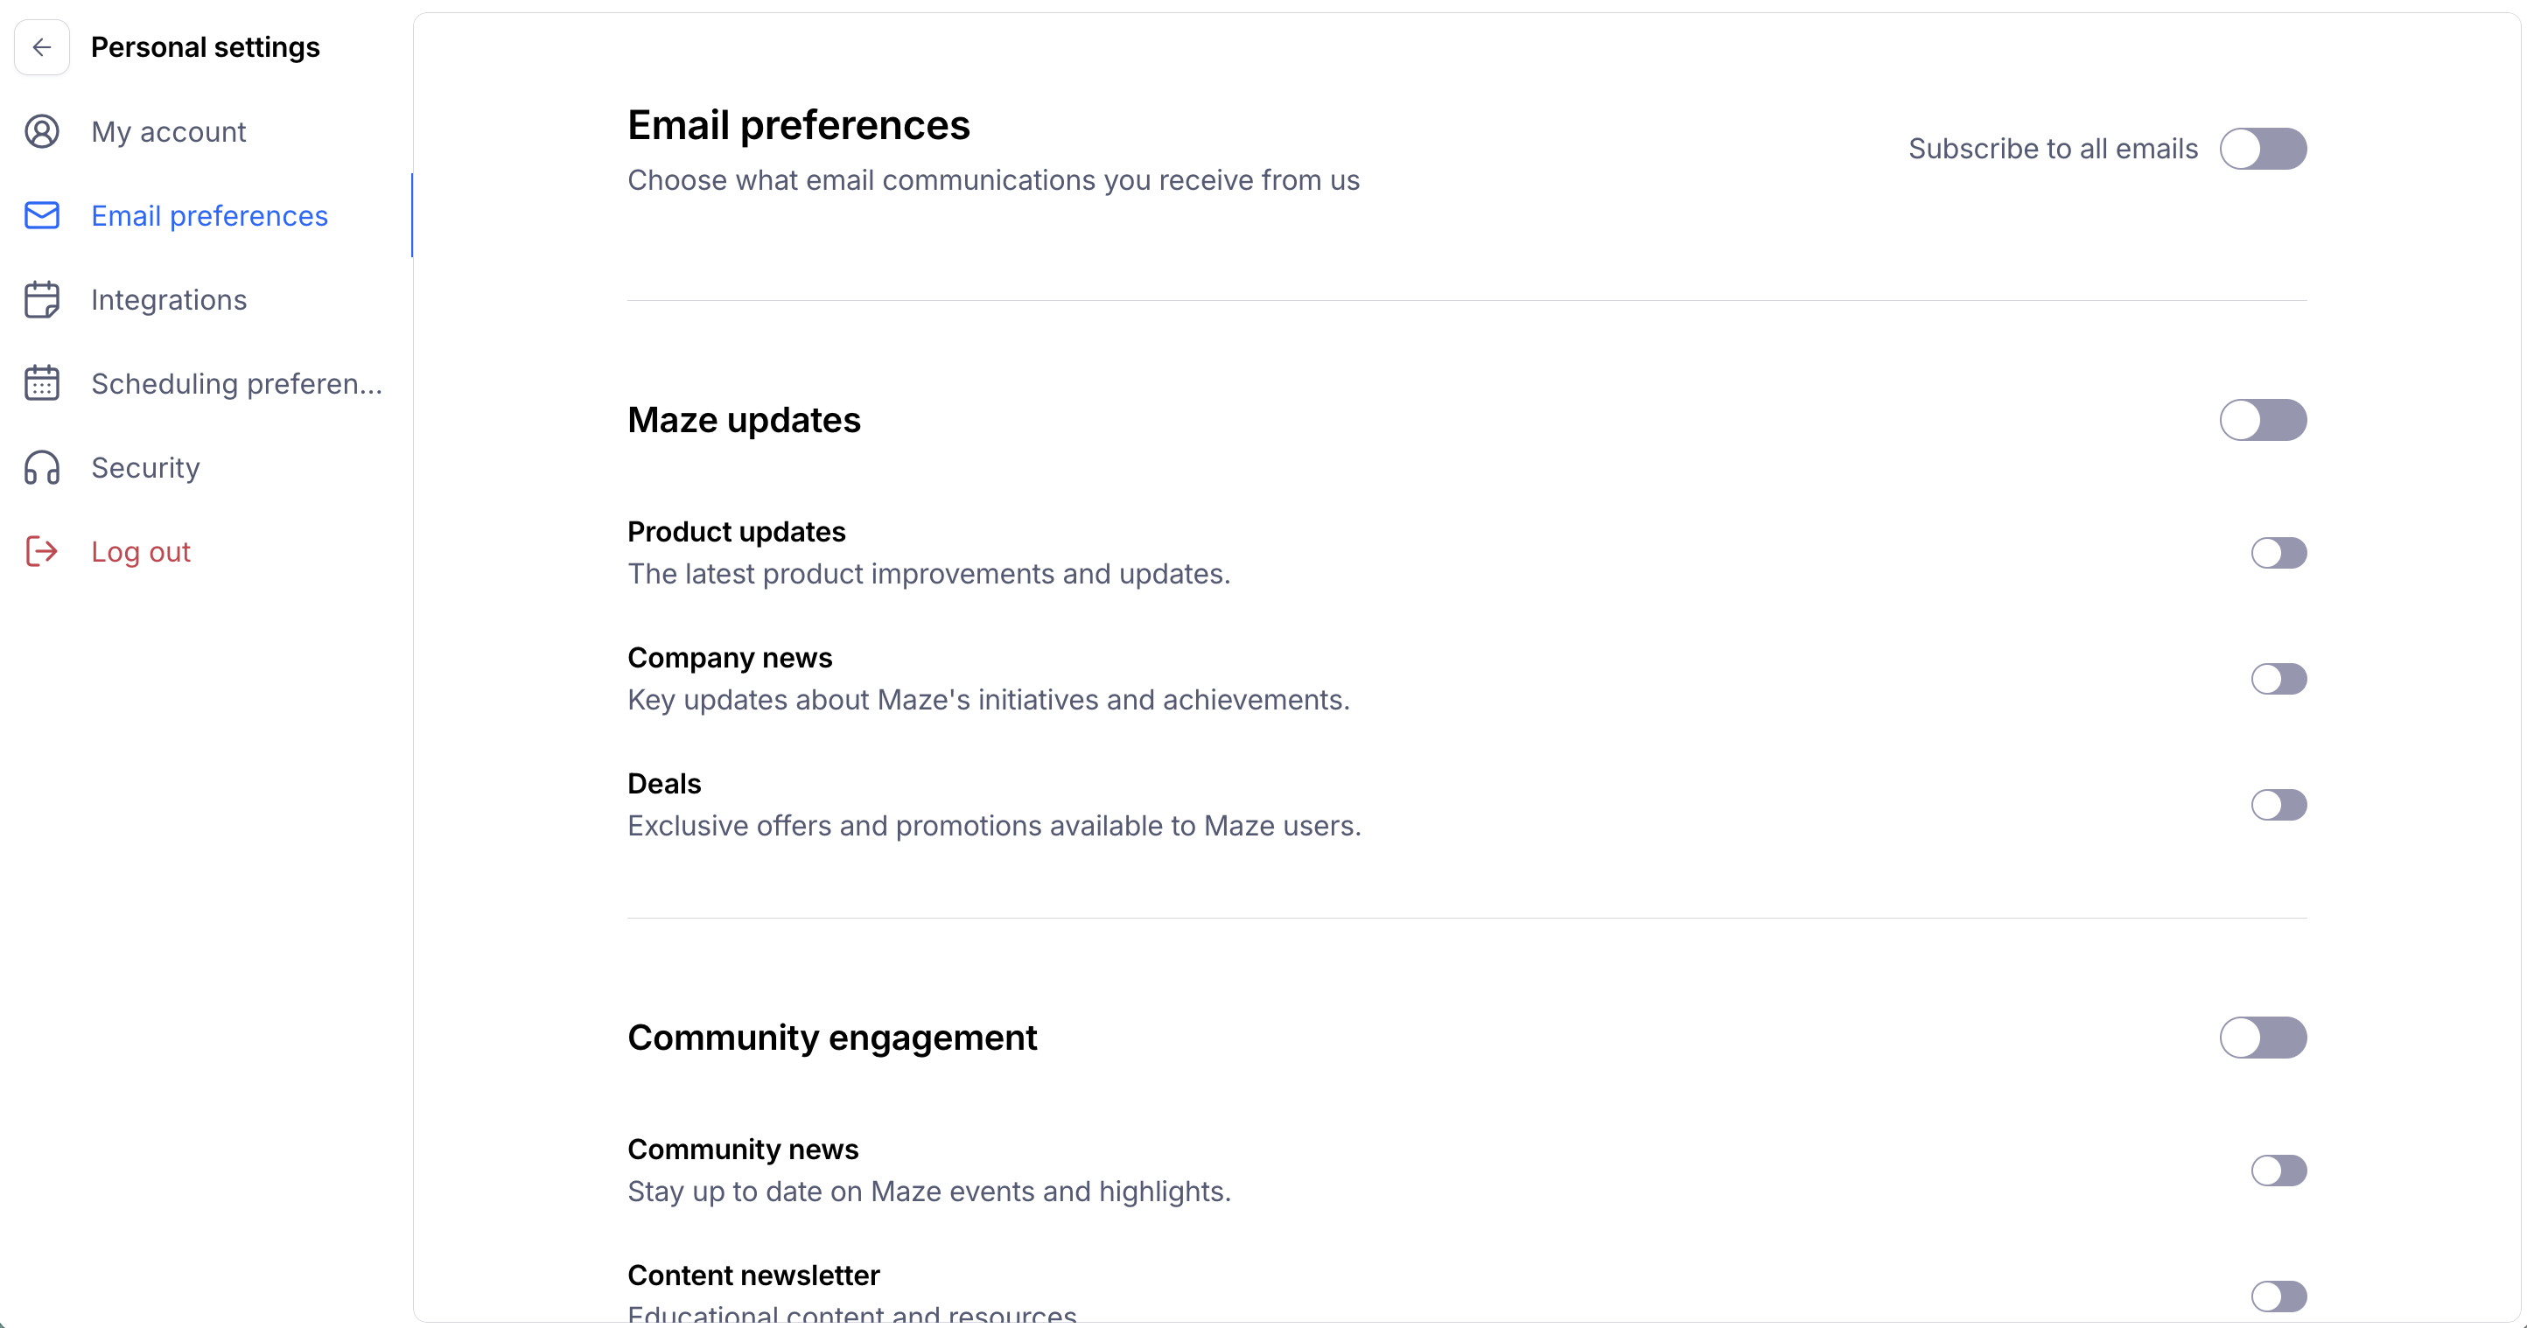Click the My account profile icon
Screen dimensions: 2527x1328
42,131
